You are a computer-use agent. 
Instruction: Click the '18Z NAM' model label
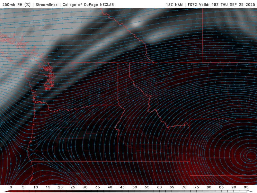tap(174, 5)
